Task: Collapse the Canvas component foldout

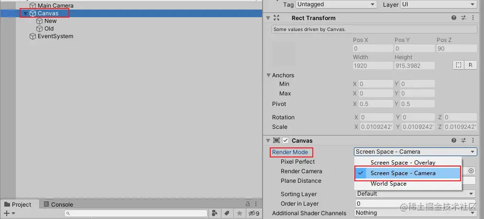Action: click(x=268, y=140)
